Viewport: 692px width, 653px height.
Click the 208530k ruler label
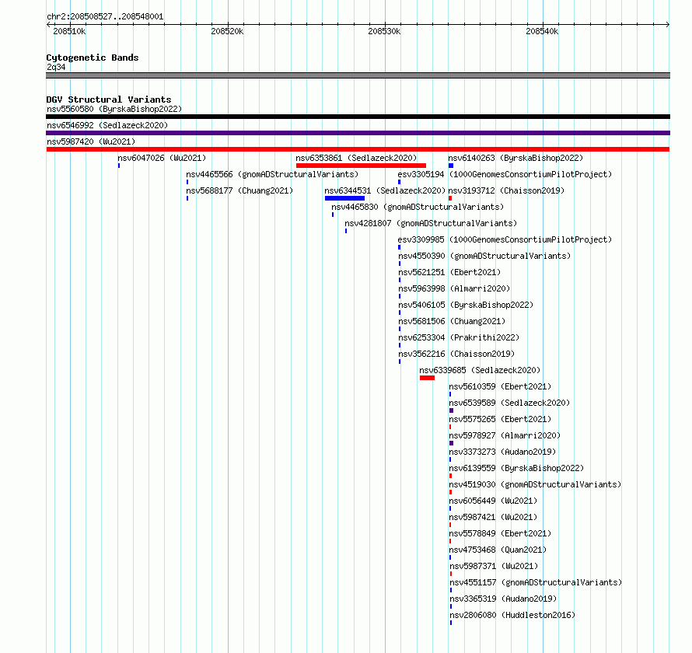pos(384,31)
